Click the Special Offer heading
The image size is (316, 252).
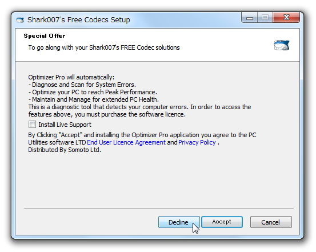click(45, 36)
